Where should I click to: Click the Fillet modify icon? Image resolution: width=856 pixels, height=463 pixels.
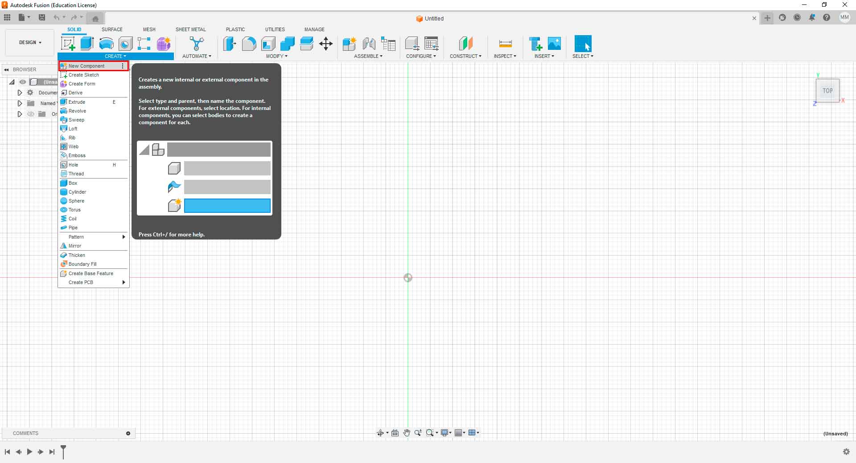[x=249, y=44]
